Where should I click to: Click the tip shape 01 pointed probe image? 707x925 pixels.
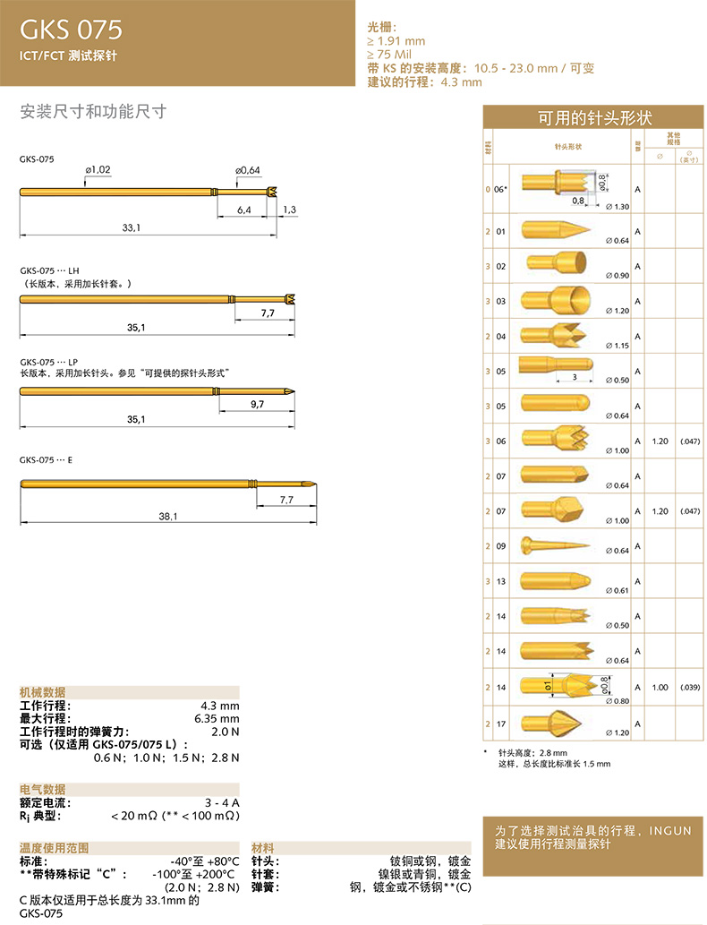point(555,229)
